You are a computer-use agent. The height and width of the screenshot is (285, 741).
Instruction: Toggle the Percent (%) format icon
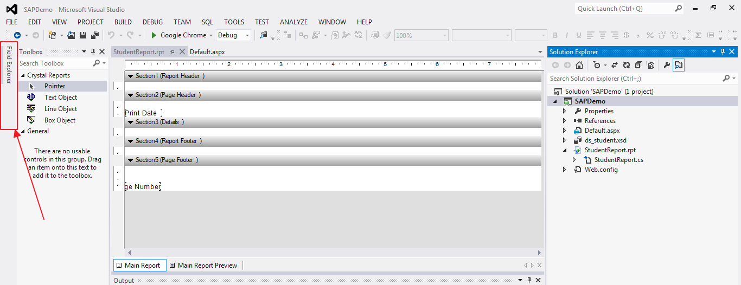click(649, 35)
